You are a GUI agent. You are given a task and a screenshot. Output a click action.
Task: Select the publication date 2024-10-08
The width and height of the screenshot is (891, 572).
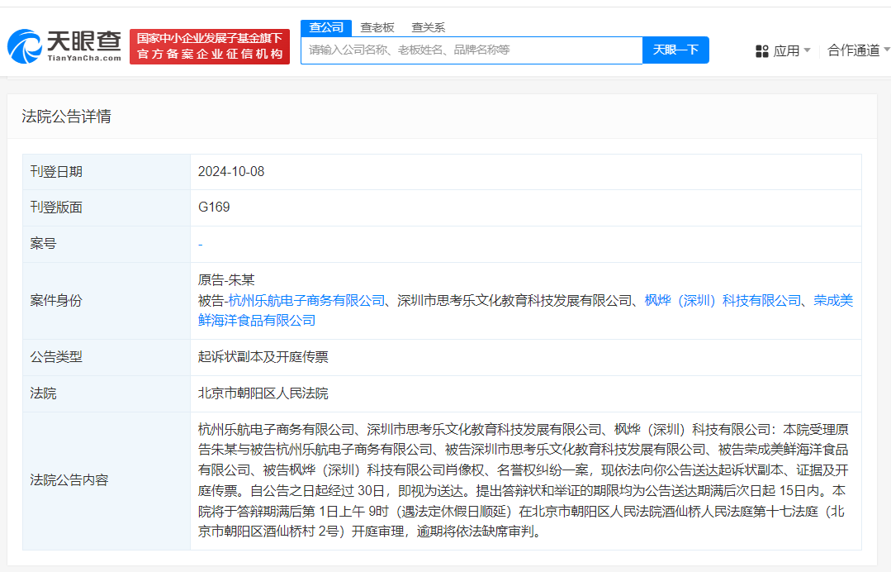[231, 172]
